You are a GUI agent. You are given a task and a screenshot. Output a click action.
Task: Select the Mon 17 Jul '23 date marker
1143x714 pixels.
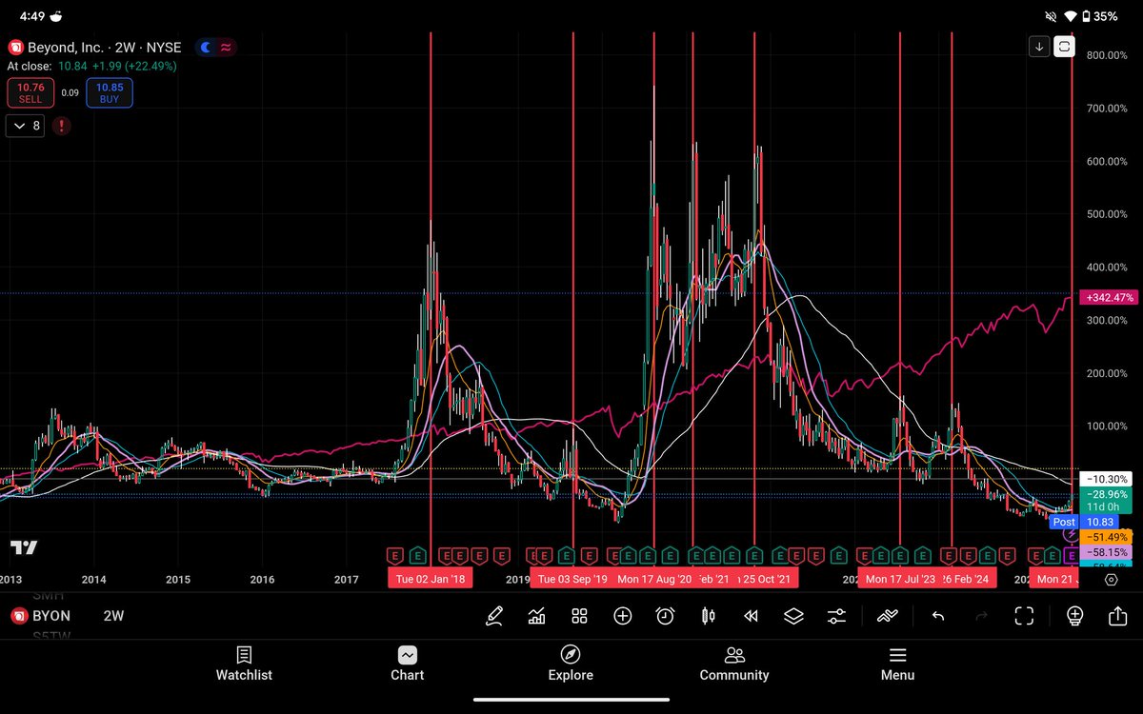pyautogui.click(x=900, y=579)
